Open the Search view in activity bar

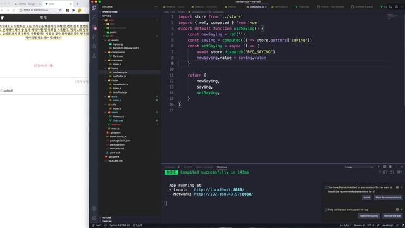pos(94,17)
